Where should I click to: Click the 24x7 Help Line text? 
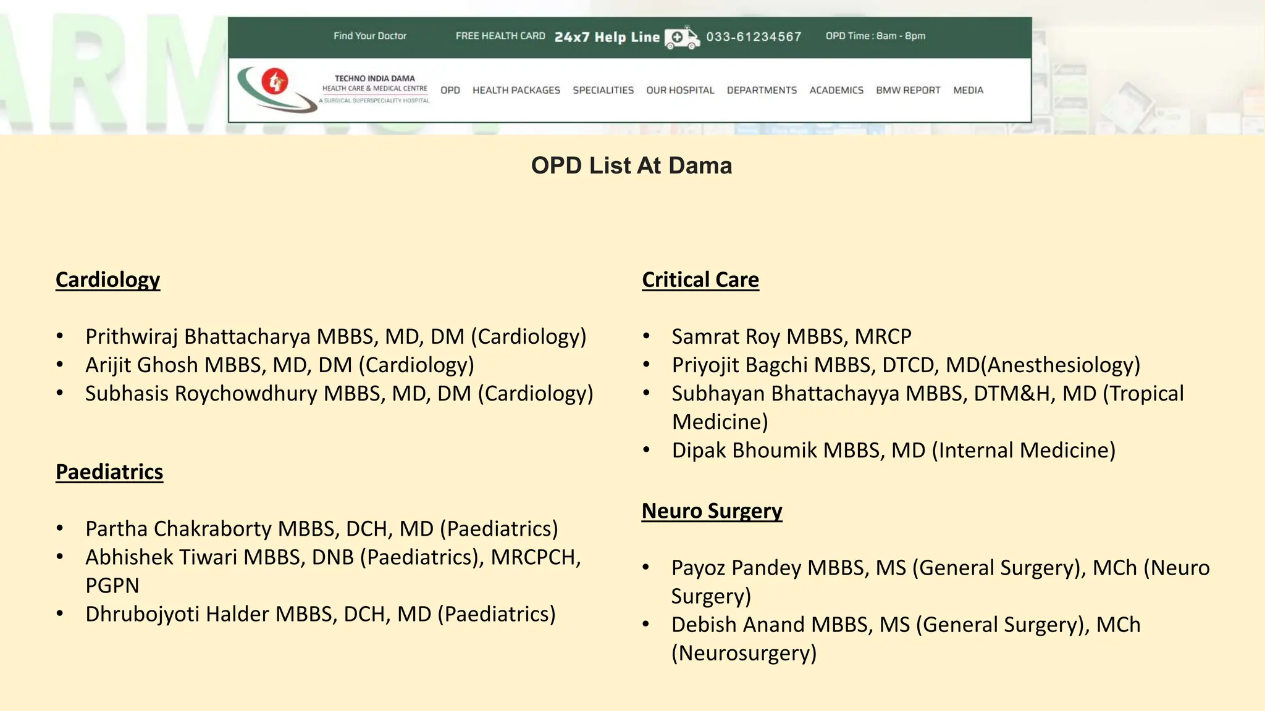[607, 37]
